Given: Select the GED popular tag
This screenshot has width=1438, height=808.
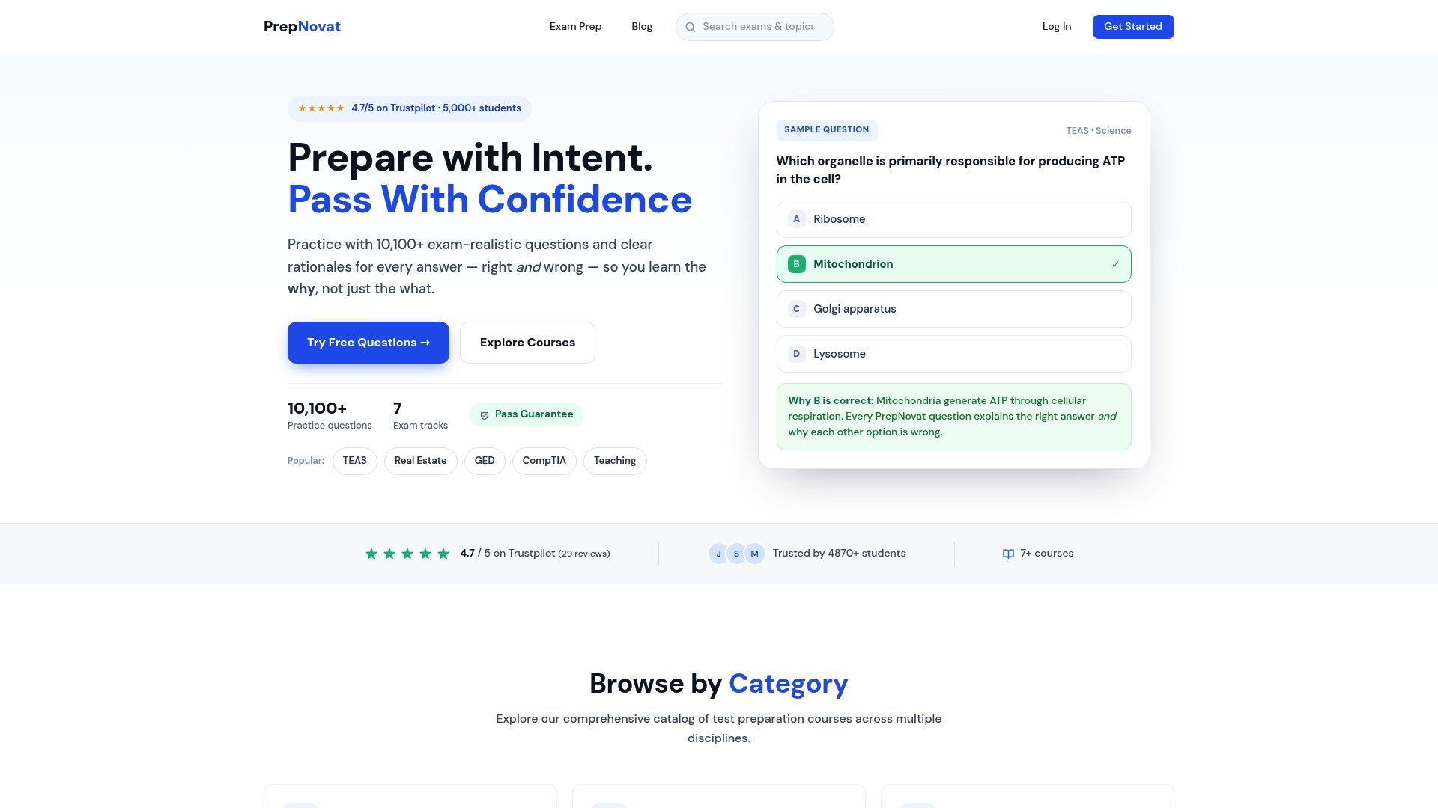Looking at the screenshot, I should [x=485, y=461].
